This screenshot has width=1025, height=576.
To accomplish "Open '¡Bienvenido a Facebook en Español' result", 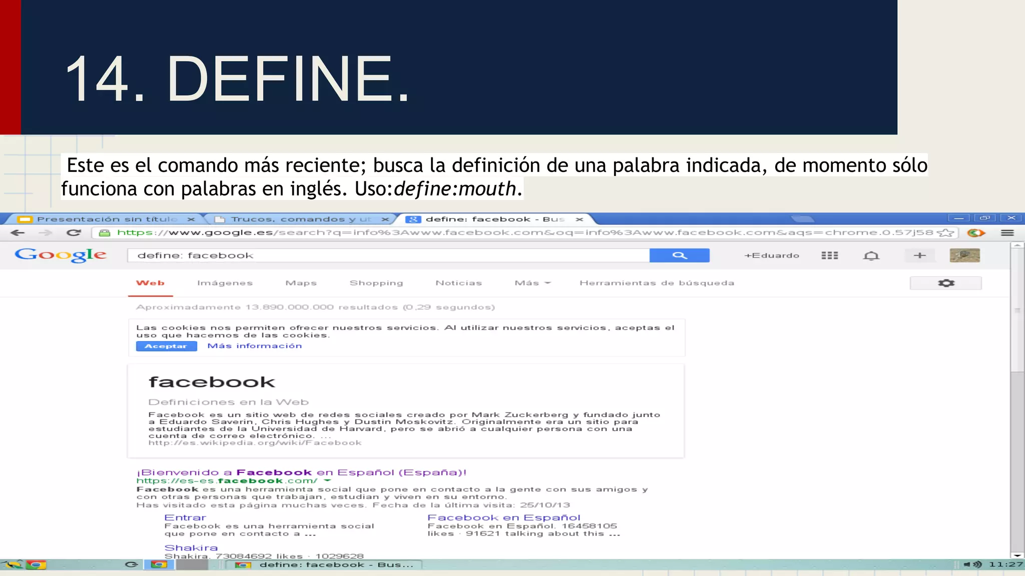I will click(x=301, y=472).
